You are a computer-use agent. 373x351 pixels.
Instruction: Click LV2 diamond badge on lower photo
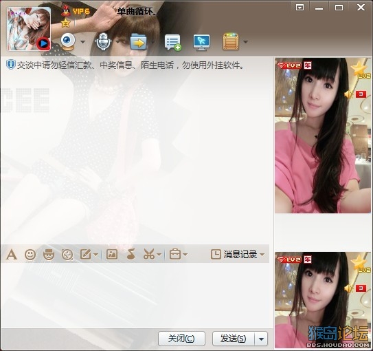[x=290, y=259]
